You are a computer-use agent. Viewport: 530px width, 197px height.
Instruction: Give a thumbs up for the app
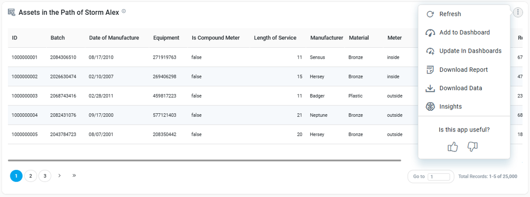453,147
